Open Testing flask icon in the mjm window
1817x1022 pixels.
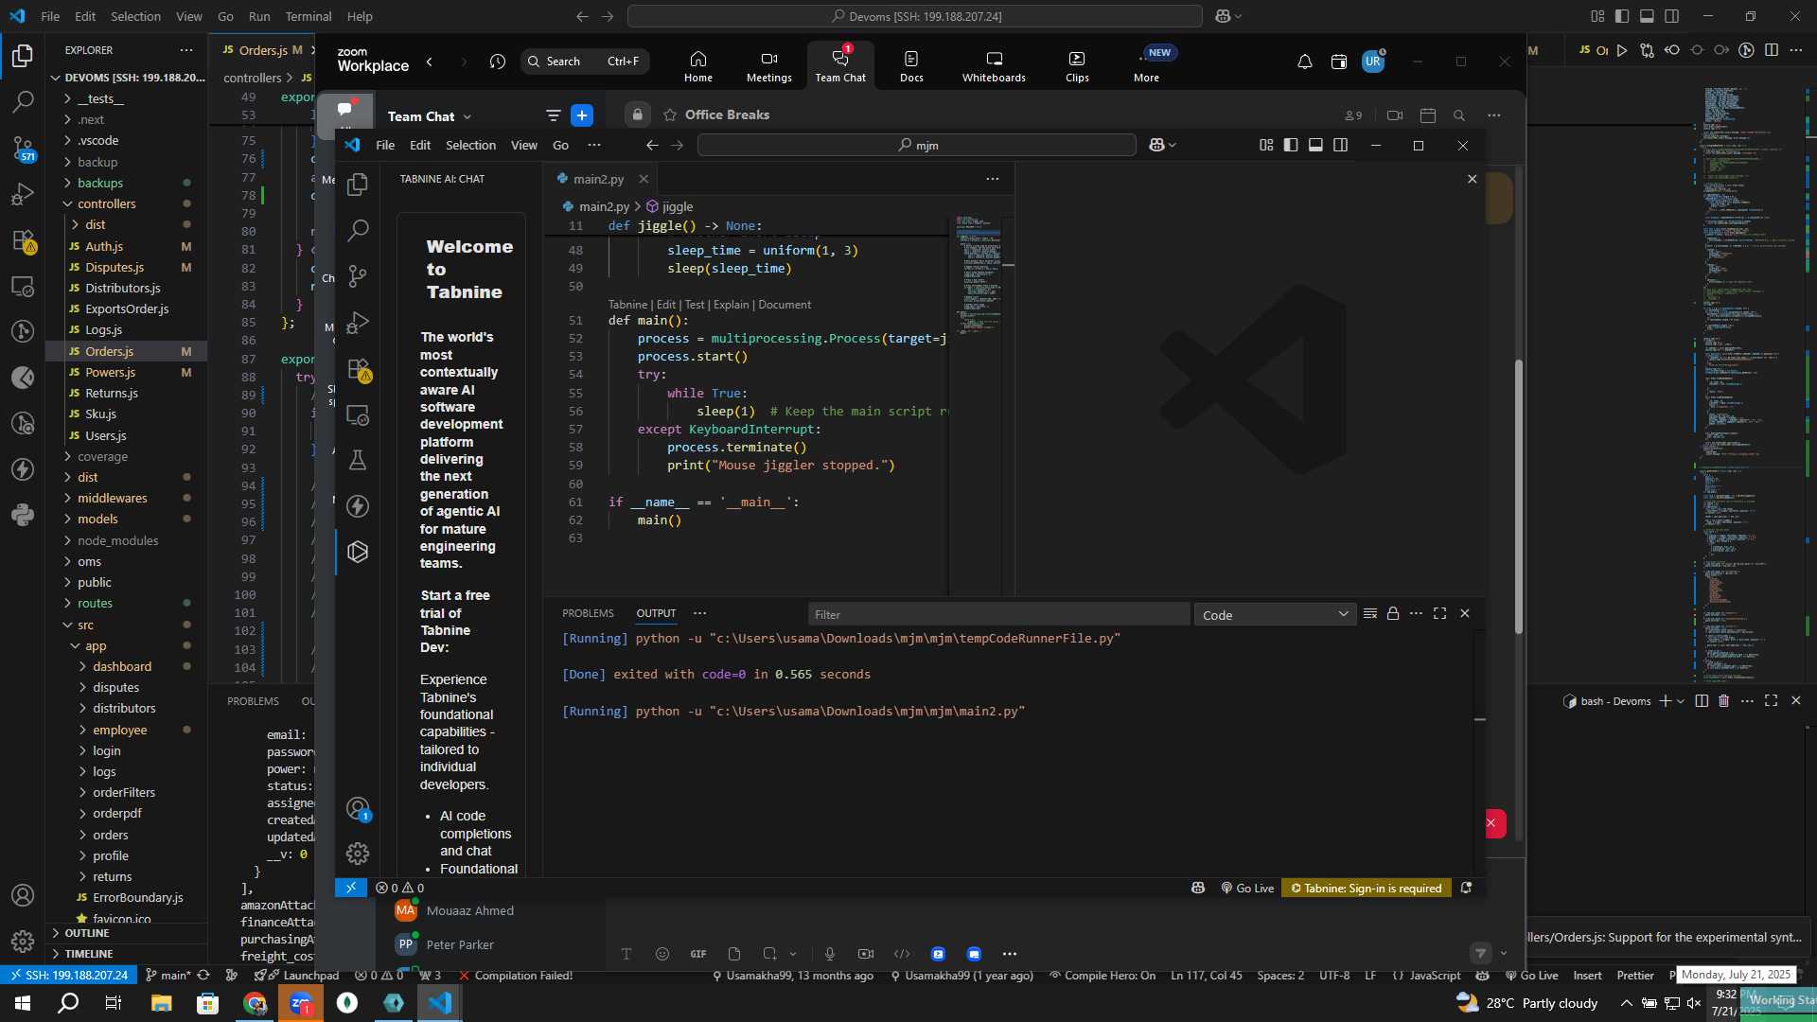click(358, 460)
